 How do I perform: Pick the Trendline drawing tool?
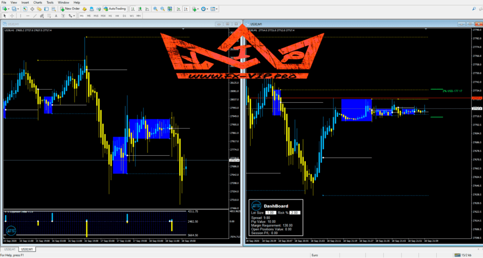35,16
